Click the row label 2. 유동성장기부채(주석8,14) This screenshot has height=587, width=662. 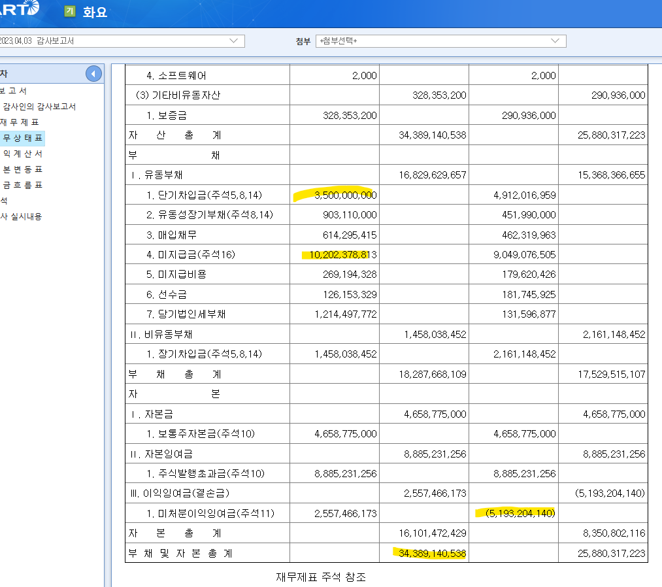pos(210,215)
